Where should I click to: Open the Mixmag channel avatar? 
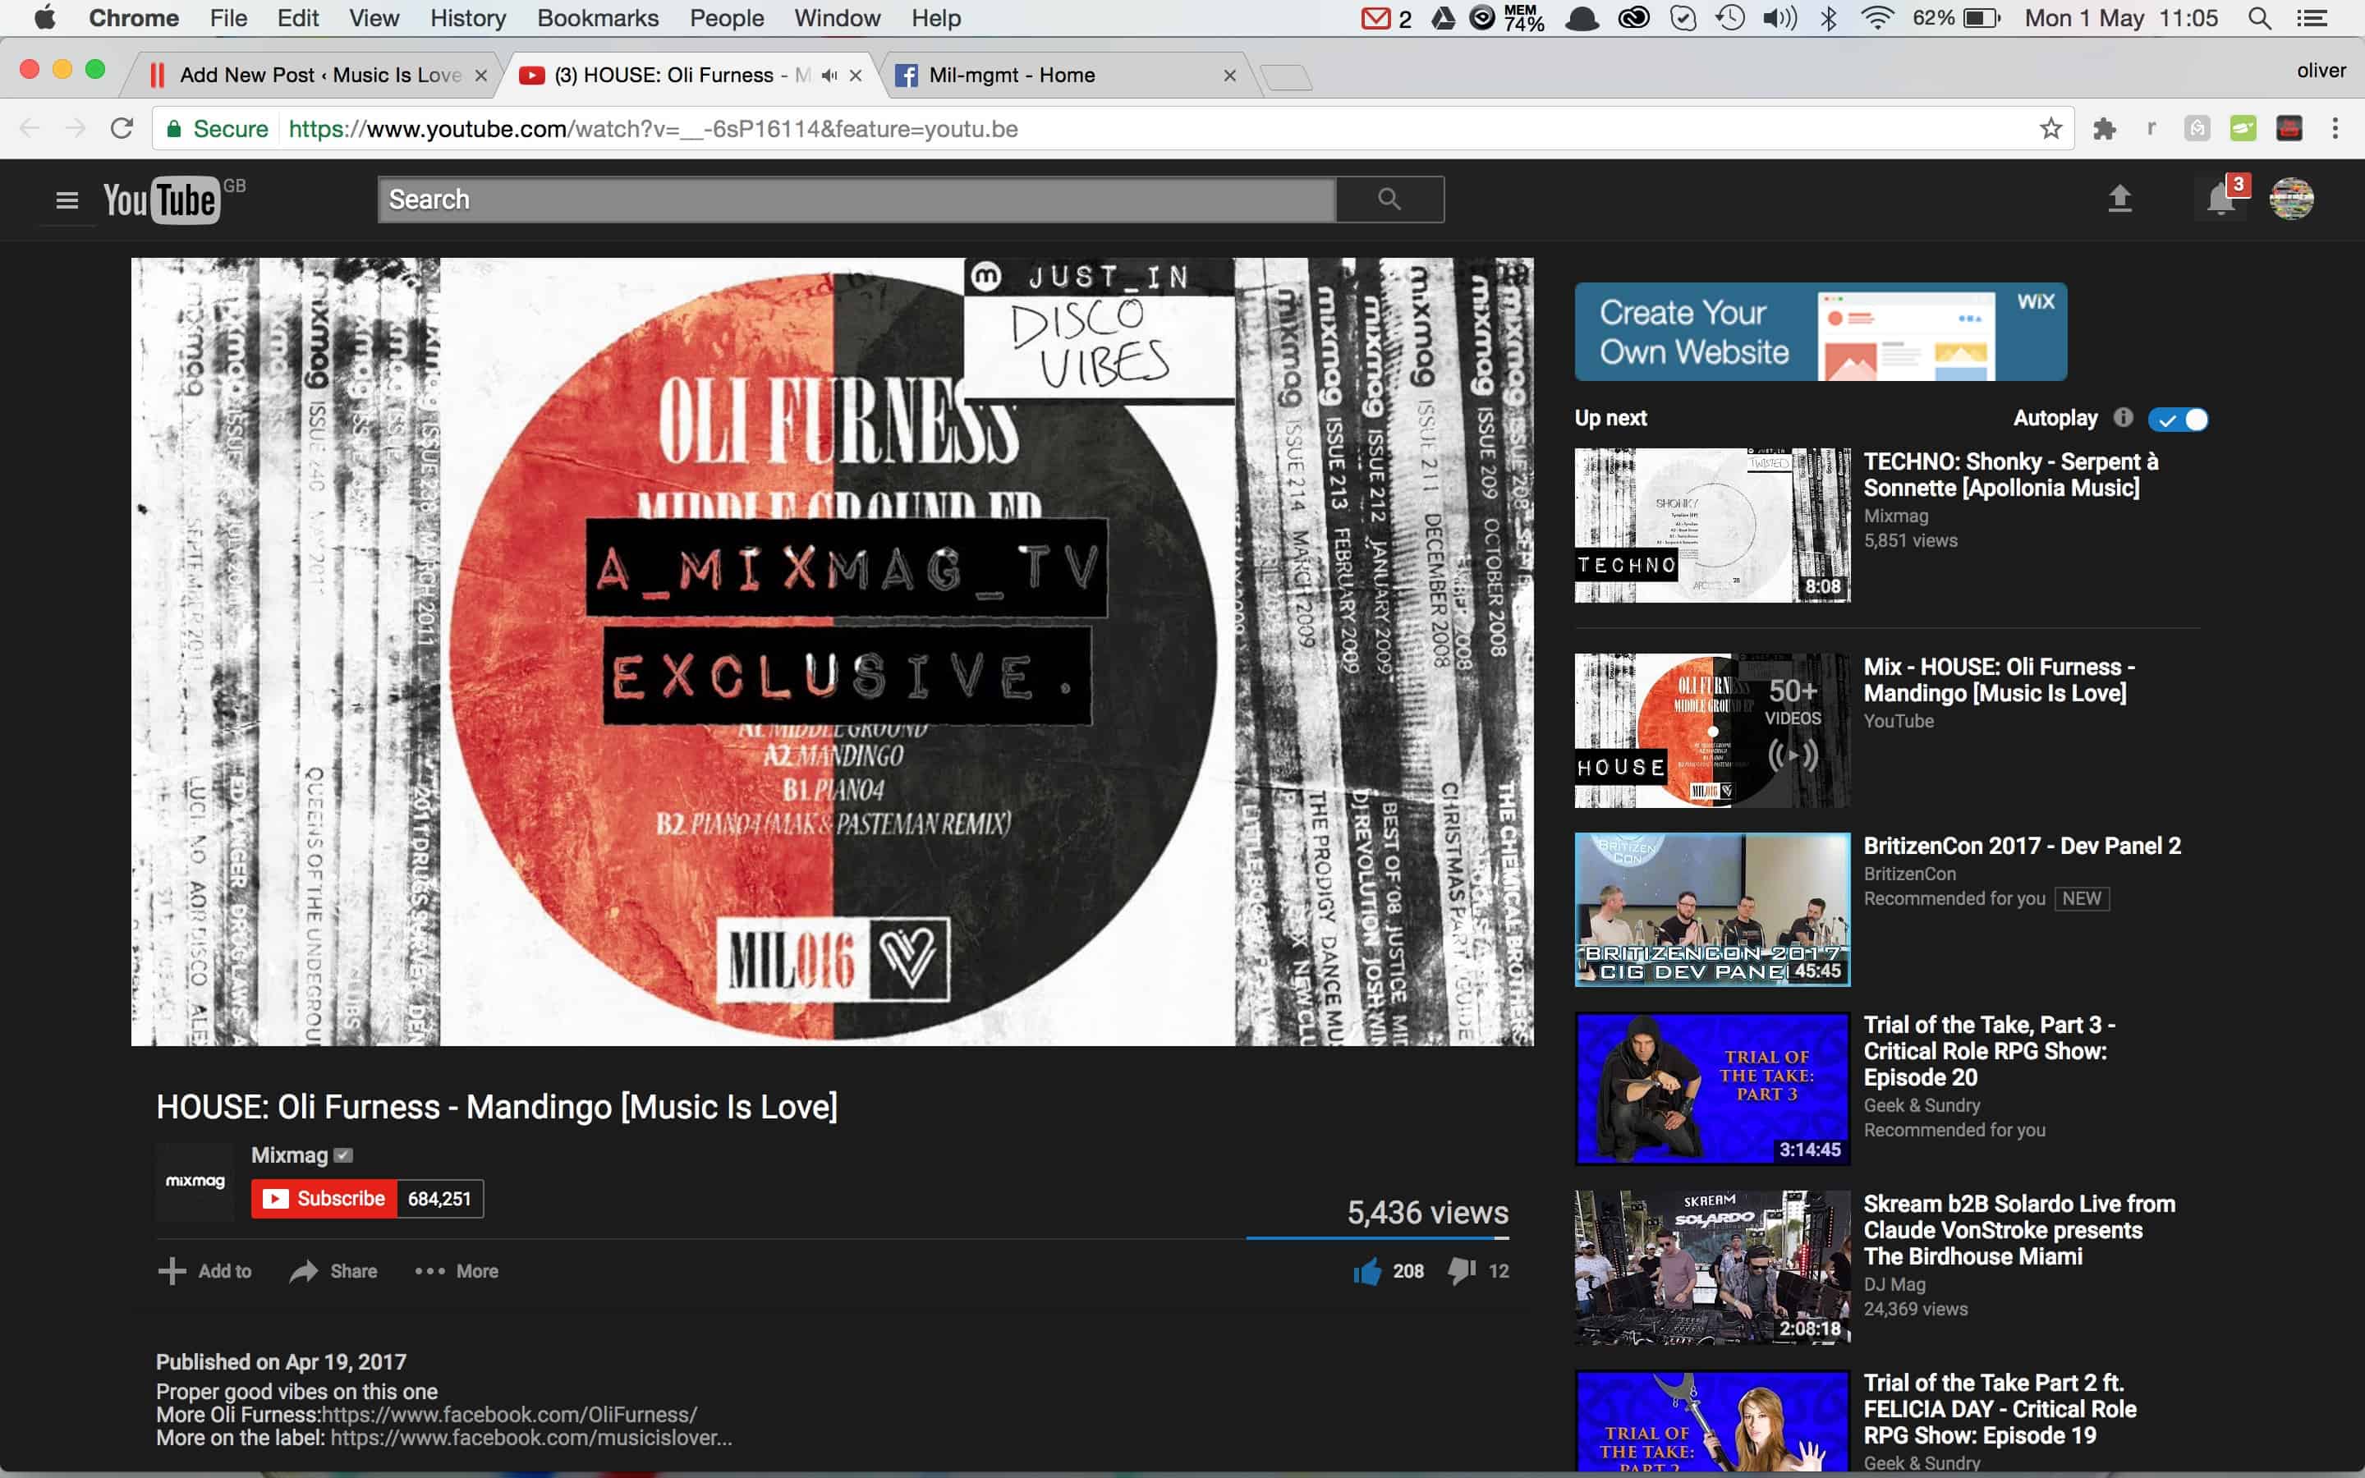point(195,1181)
